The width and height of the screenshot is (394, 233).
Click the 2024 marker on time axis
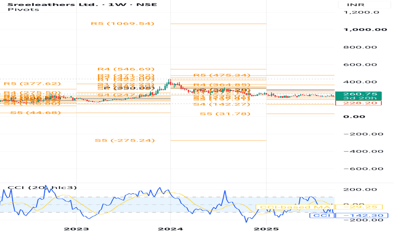click(x=170, y=229)
